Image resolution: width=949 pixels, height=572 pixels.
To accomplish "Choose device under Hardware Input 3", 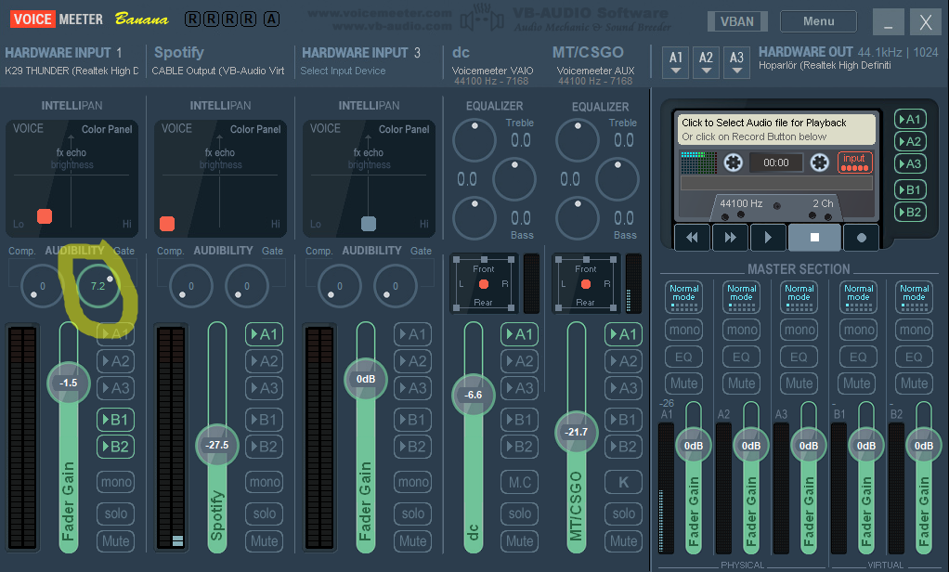I will pyautogui.click(x=343, y=71).
